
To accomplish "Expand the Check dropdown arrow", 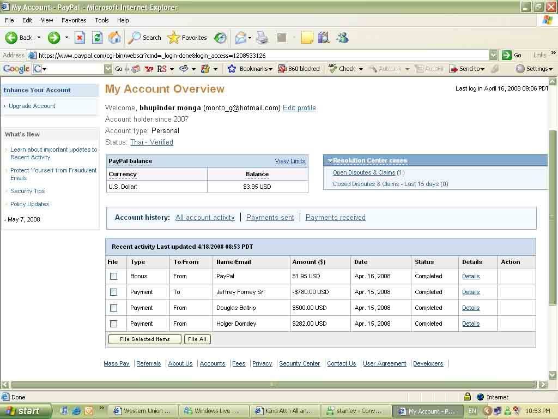I will (x=361, y=69).
